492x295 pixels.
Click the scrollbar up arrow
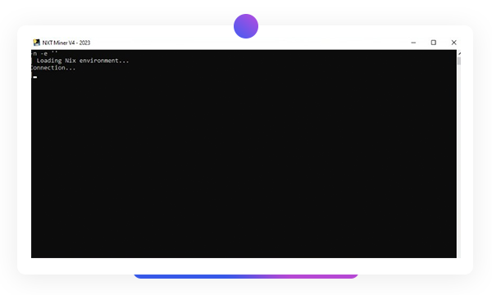tap(459, 53)
